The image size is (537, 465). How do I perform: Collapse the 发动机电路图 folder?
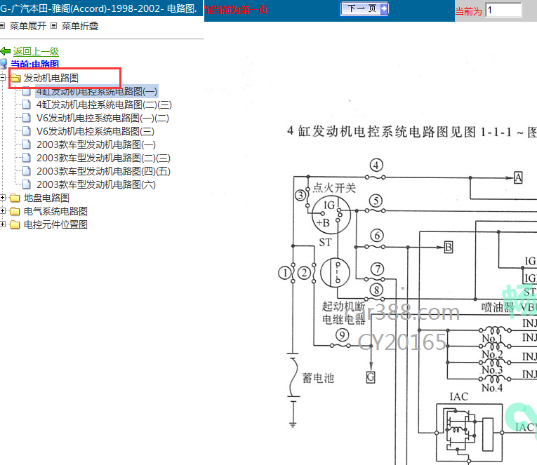3,78
